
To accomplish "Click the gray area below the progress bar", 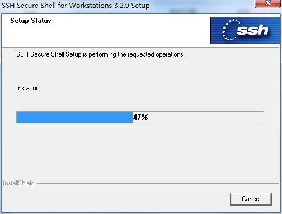I will [140, 150].
